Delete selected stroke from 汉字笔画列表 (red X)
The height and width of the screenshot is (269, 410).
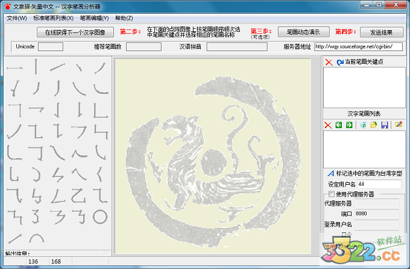(328, 125)
